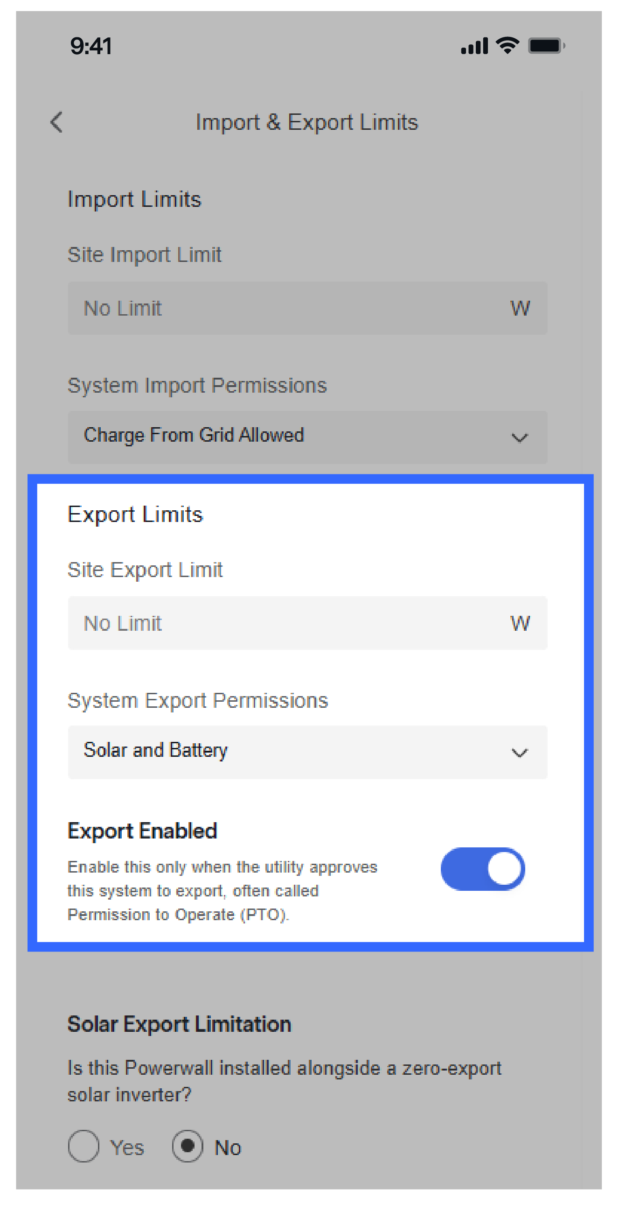Tap the cellular signal strength icon

click(x=474, y=46)
